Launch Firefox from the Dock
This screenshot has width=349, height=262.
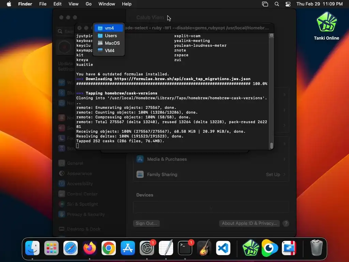click(90, 248)
